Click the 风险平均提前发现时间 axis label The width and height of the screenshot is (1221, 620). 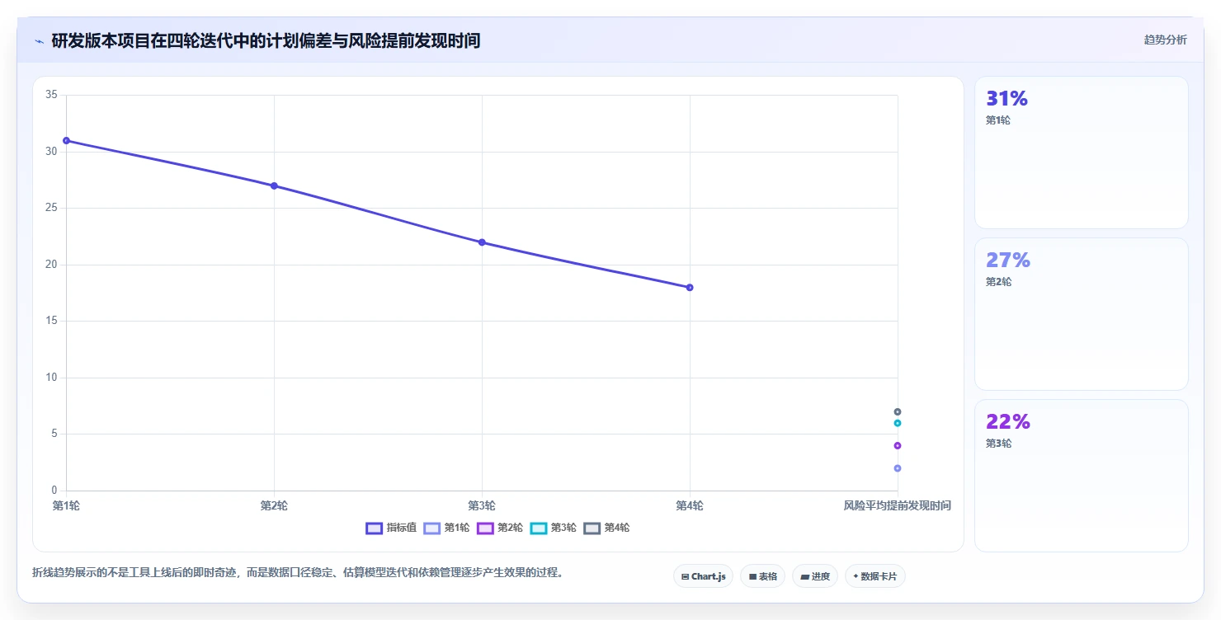898,505
